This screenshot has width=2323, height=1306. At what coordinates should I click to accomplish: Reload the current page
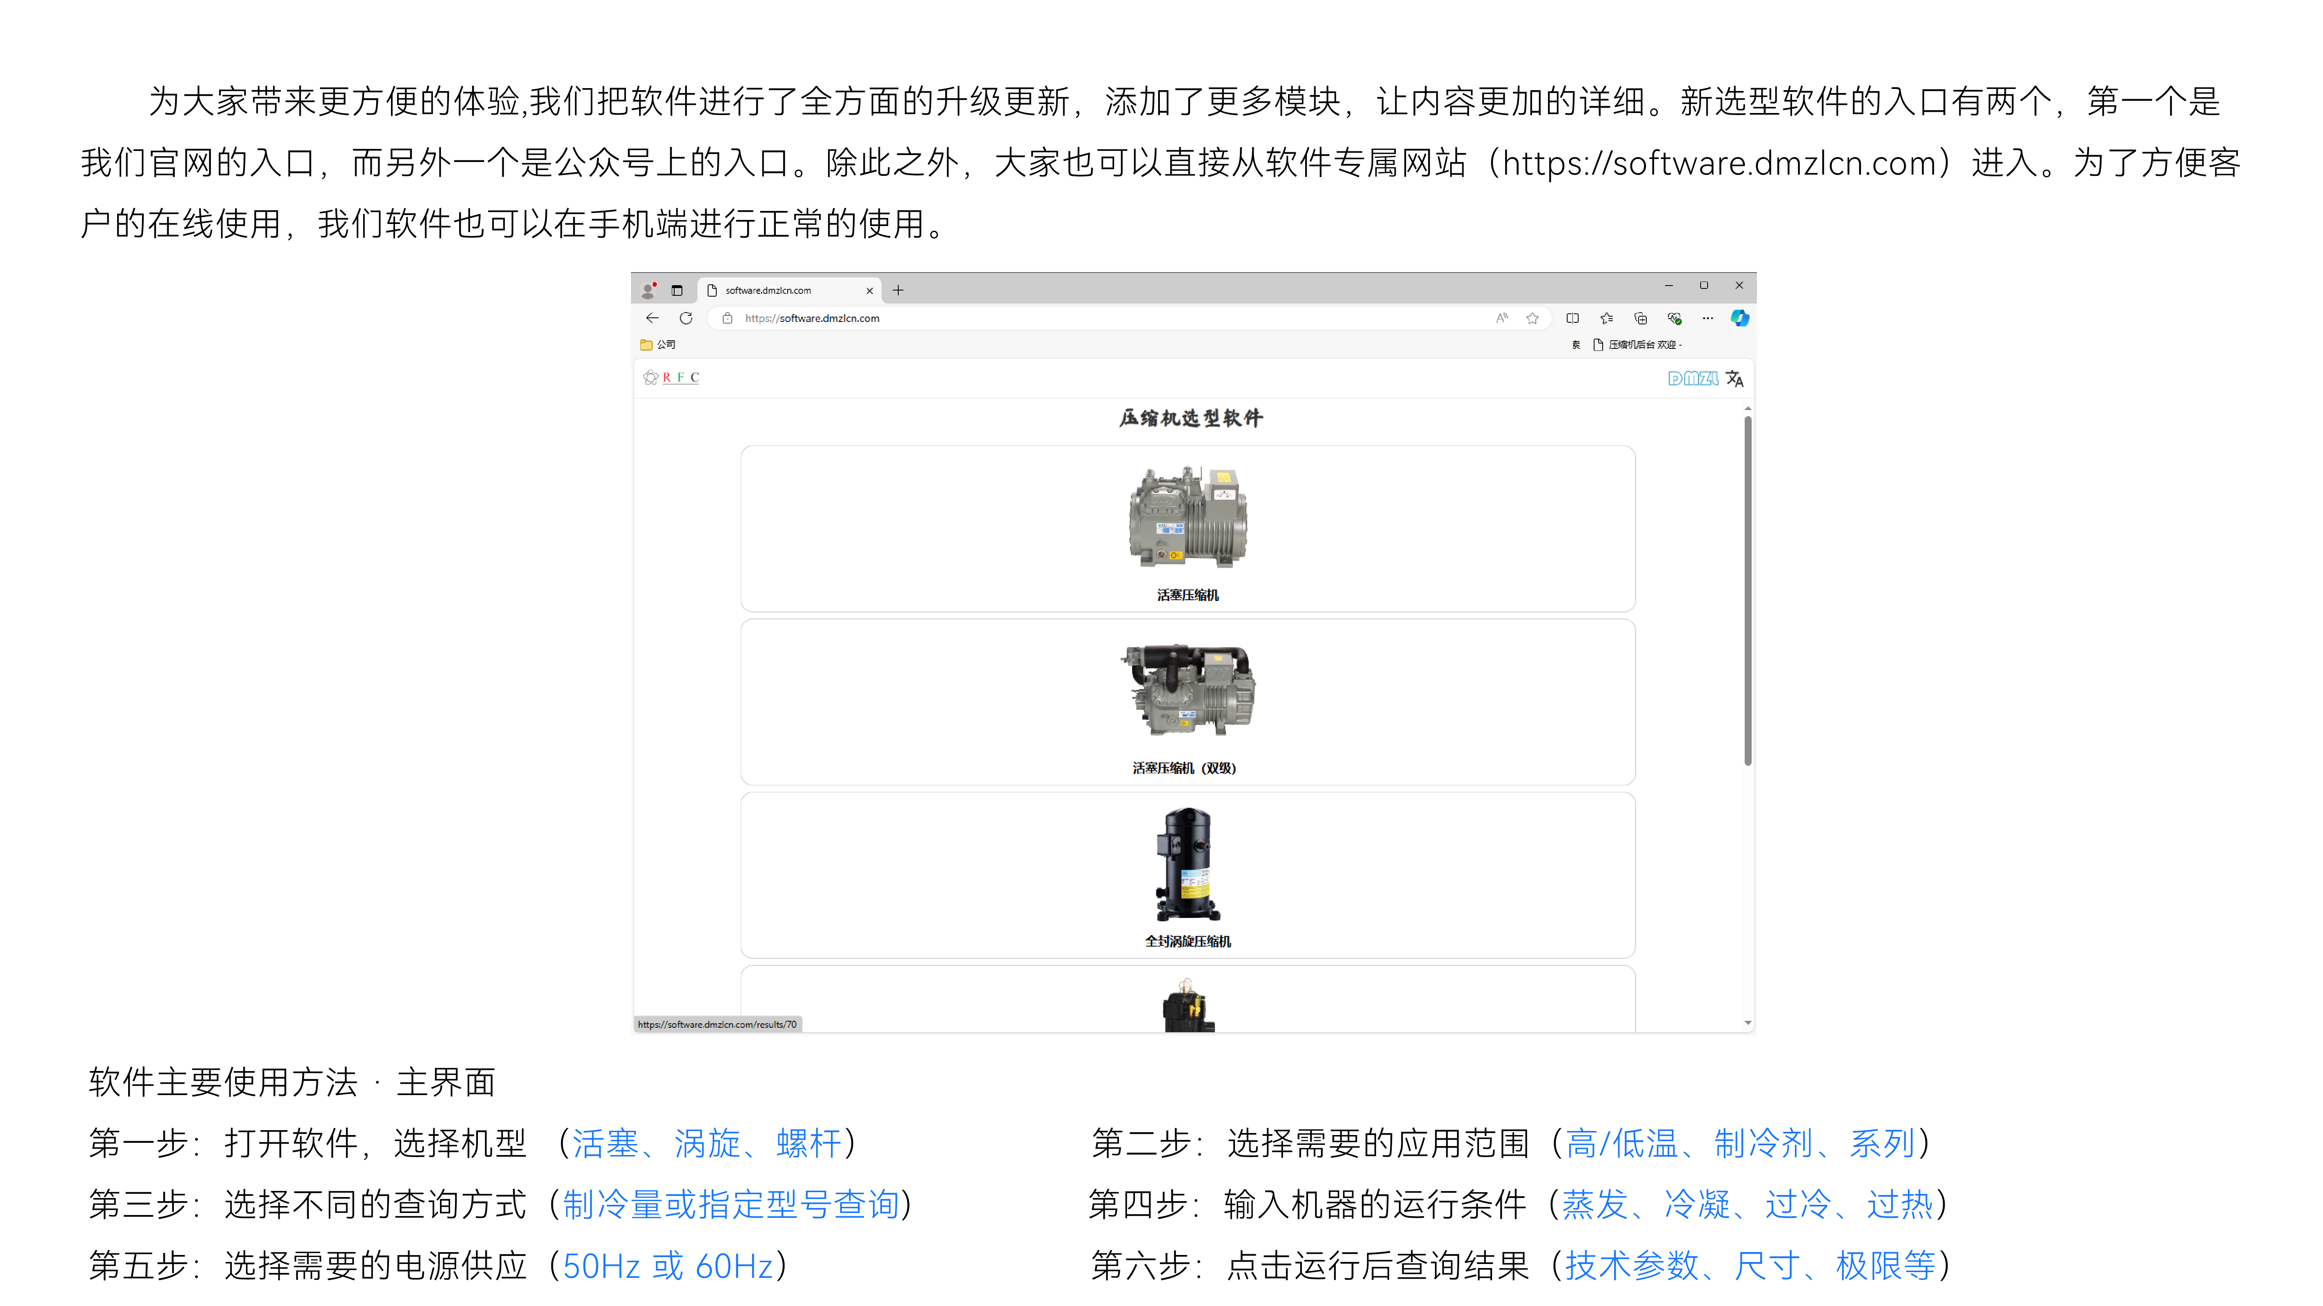point(686,318)
